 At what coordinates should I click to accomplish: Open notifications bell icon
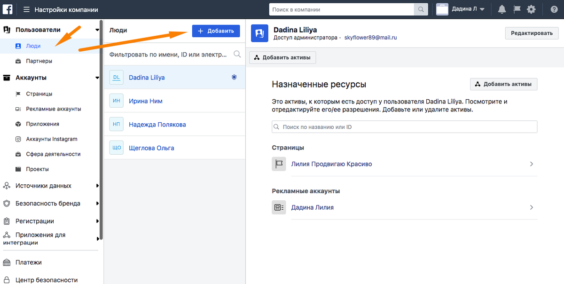(x=502, y=9)
